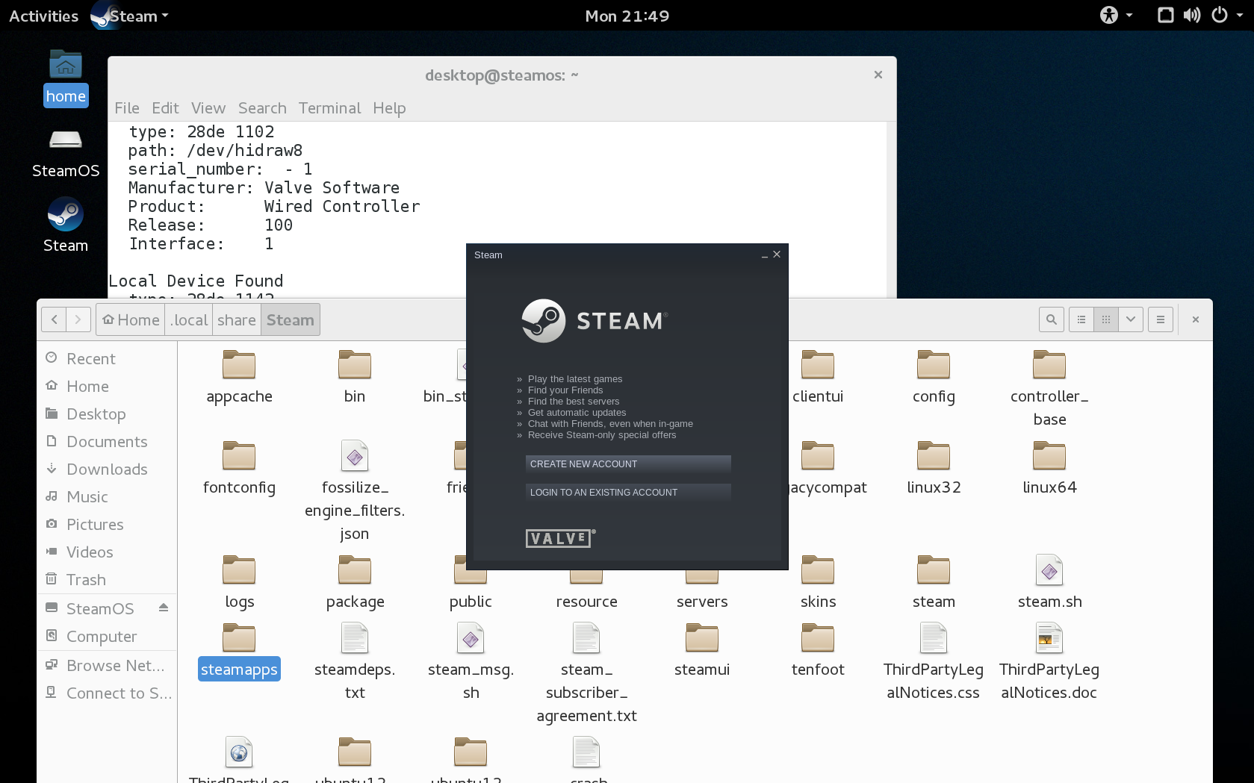The width and height of the screenshot is (1254, 783).
Task: Open the linux32 folder icon
Action: pyautogui.click(x=934, y=456)
